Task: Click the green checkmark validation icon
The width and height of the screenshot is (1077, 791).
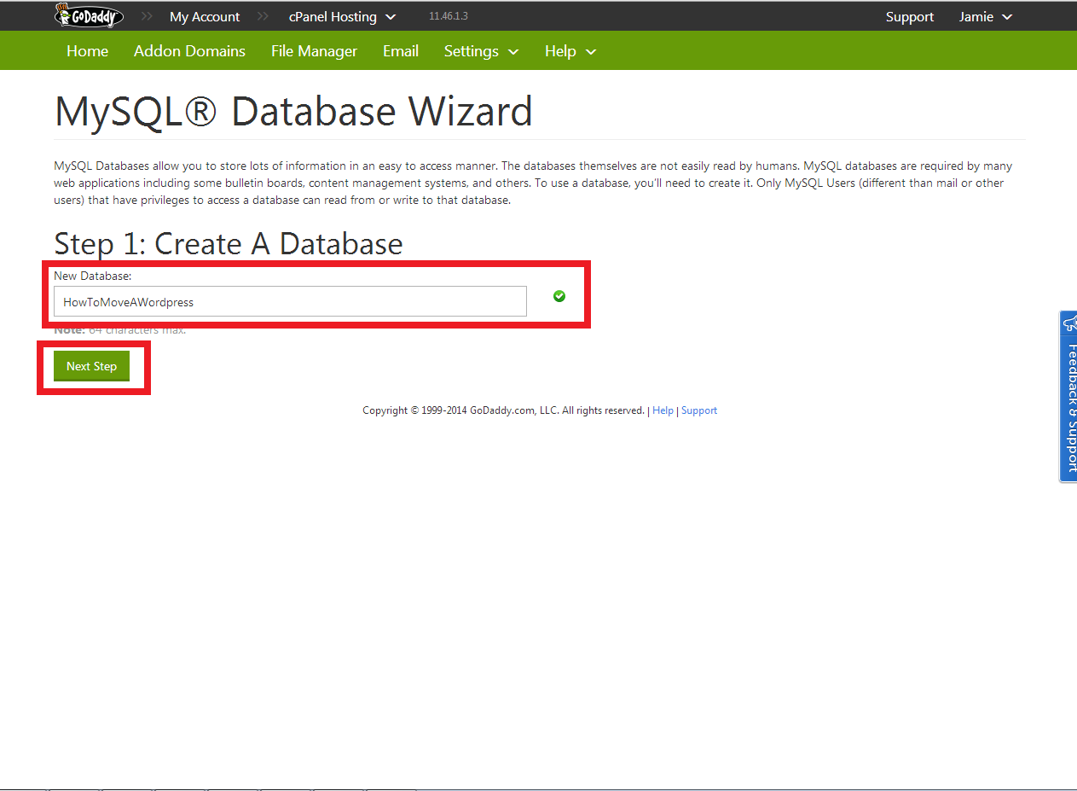Action: (559, 296)
